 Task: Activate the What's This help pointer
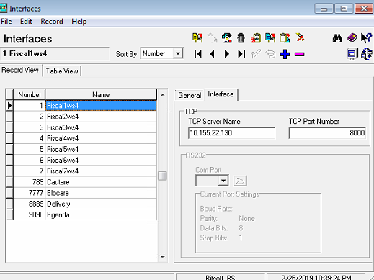[x=366, y=38]
